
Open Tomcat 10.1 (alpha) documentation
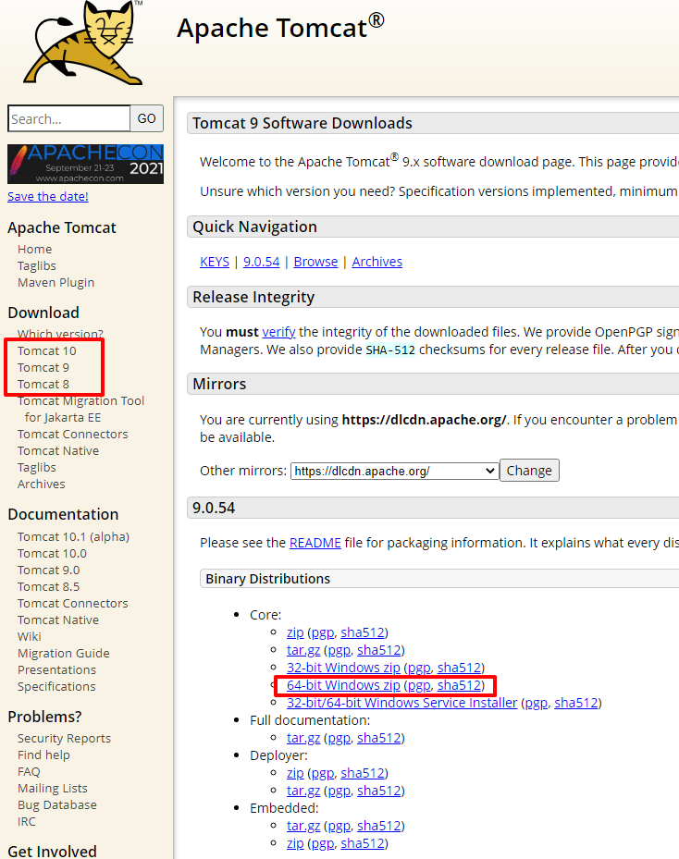click(x=73, y=537)
